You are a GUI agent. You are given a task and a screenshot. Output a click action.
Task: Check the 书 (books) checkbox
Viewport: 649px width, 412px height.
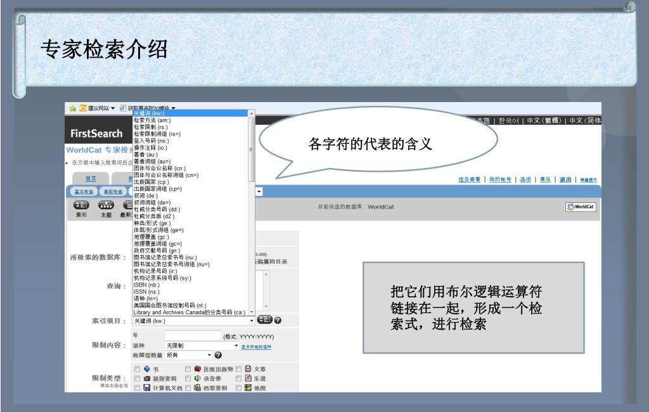[137, 369]
